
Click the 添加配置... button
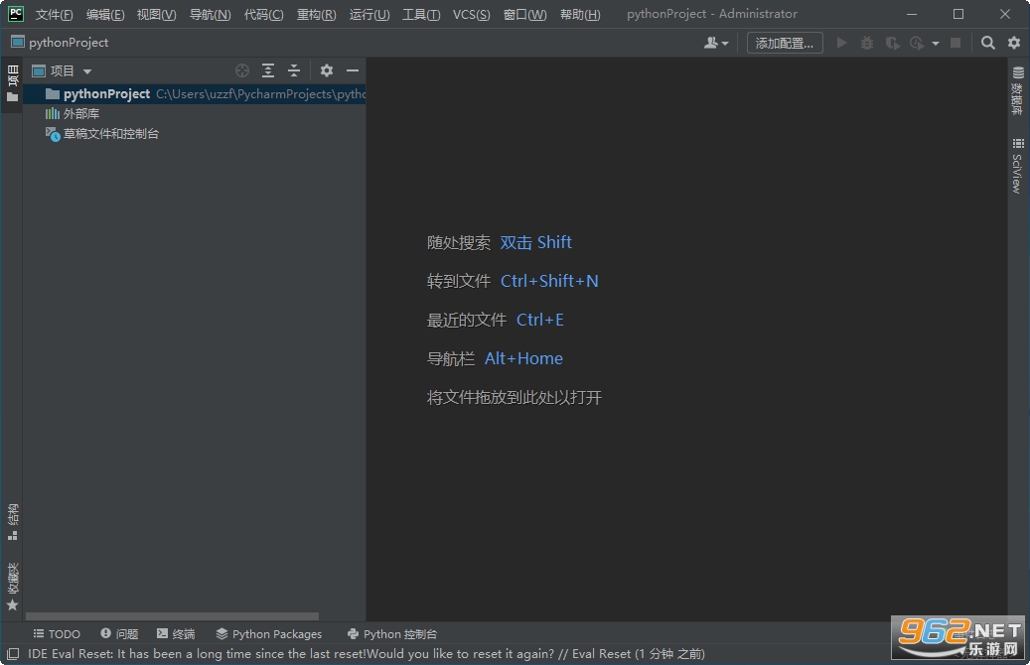[785, 43]
